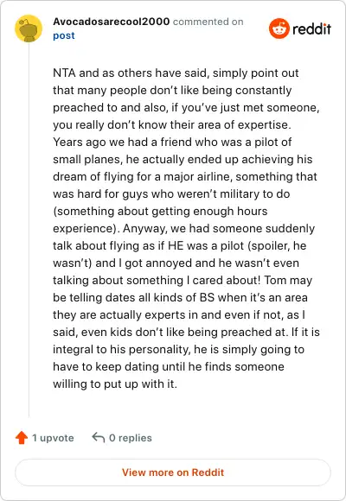Click the reddit wordmark next to logo
This screenshot has height=501, width=346.
311,29
